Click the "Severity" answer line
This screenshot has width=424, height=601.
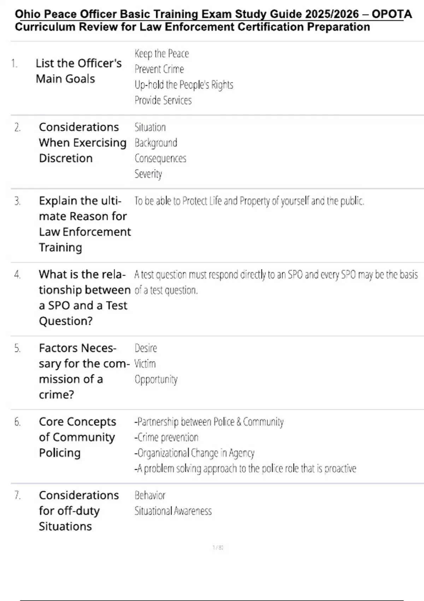tap(148, 174)
